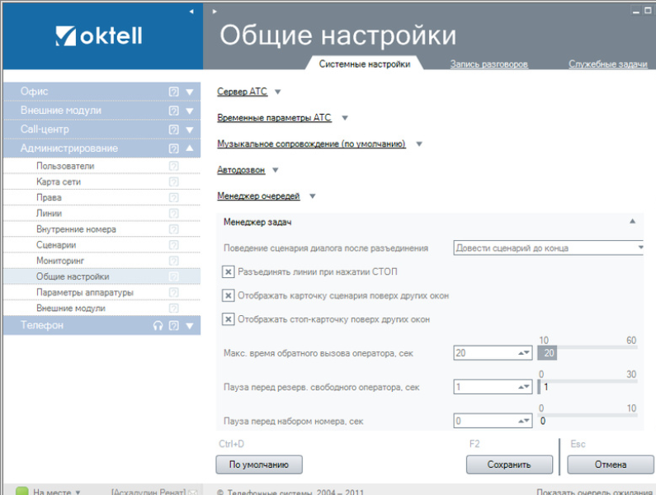Click help icon next to Мониторинг item

(x=173, y=261)
